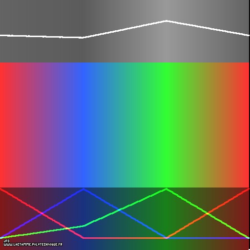Click the brightest gray band in the top strip
The height and width of the screenshot is (250, 250).
pos(167,31)
